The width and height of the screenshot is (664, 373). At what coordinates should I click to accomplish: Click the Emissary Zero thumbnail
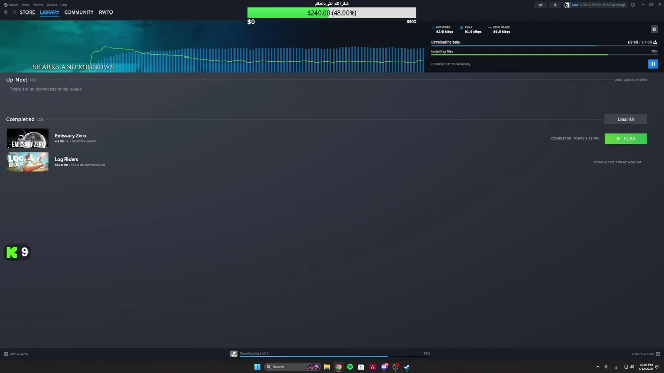click(x=27, y=138)
